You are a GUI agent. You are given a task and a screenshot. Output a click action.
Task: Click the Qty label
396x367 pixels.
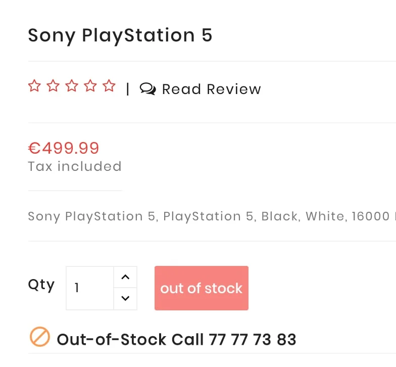(x=41, y=285)
